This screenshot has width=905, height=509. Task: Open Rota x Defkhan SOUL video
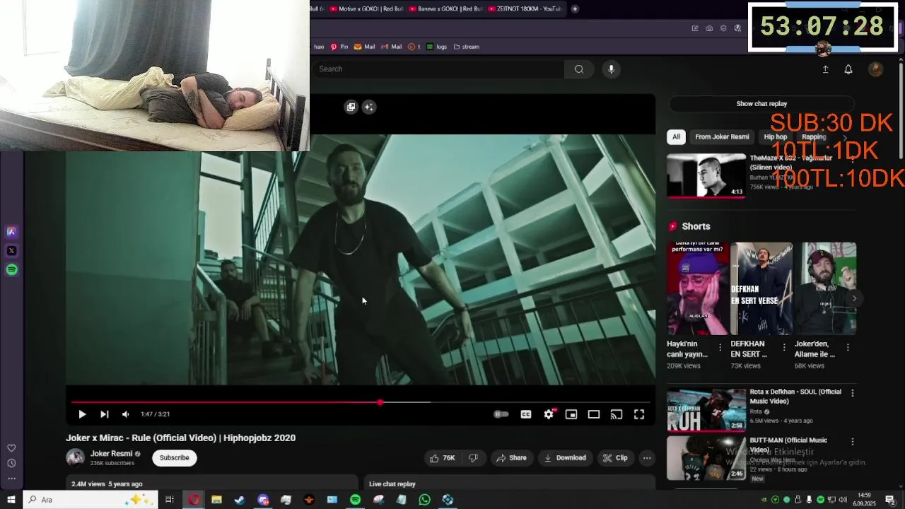click(706, 409)
